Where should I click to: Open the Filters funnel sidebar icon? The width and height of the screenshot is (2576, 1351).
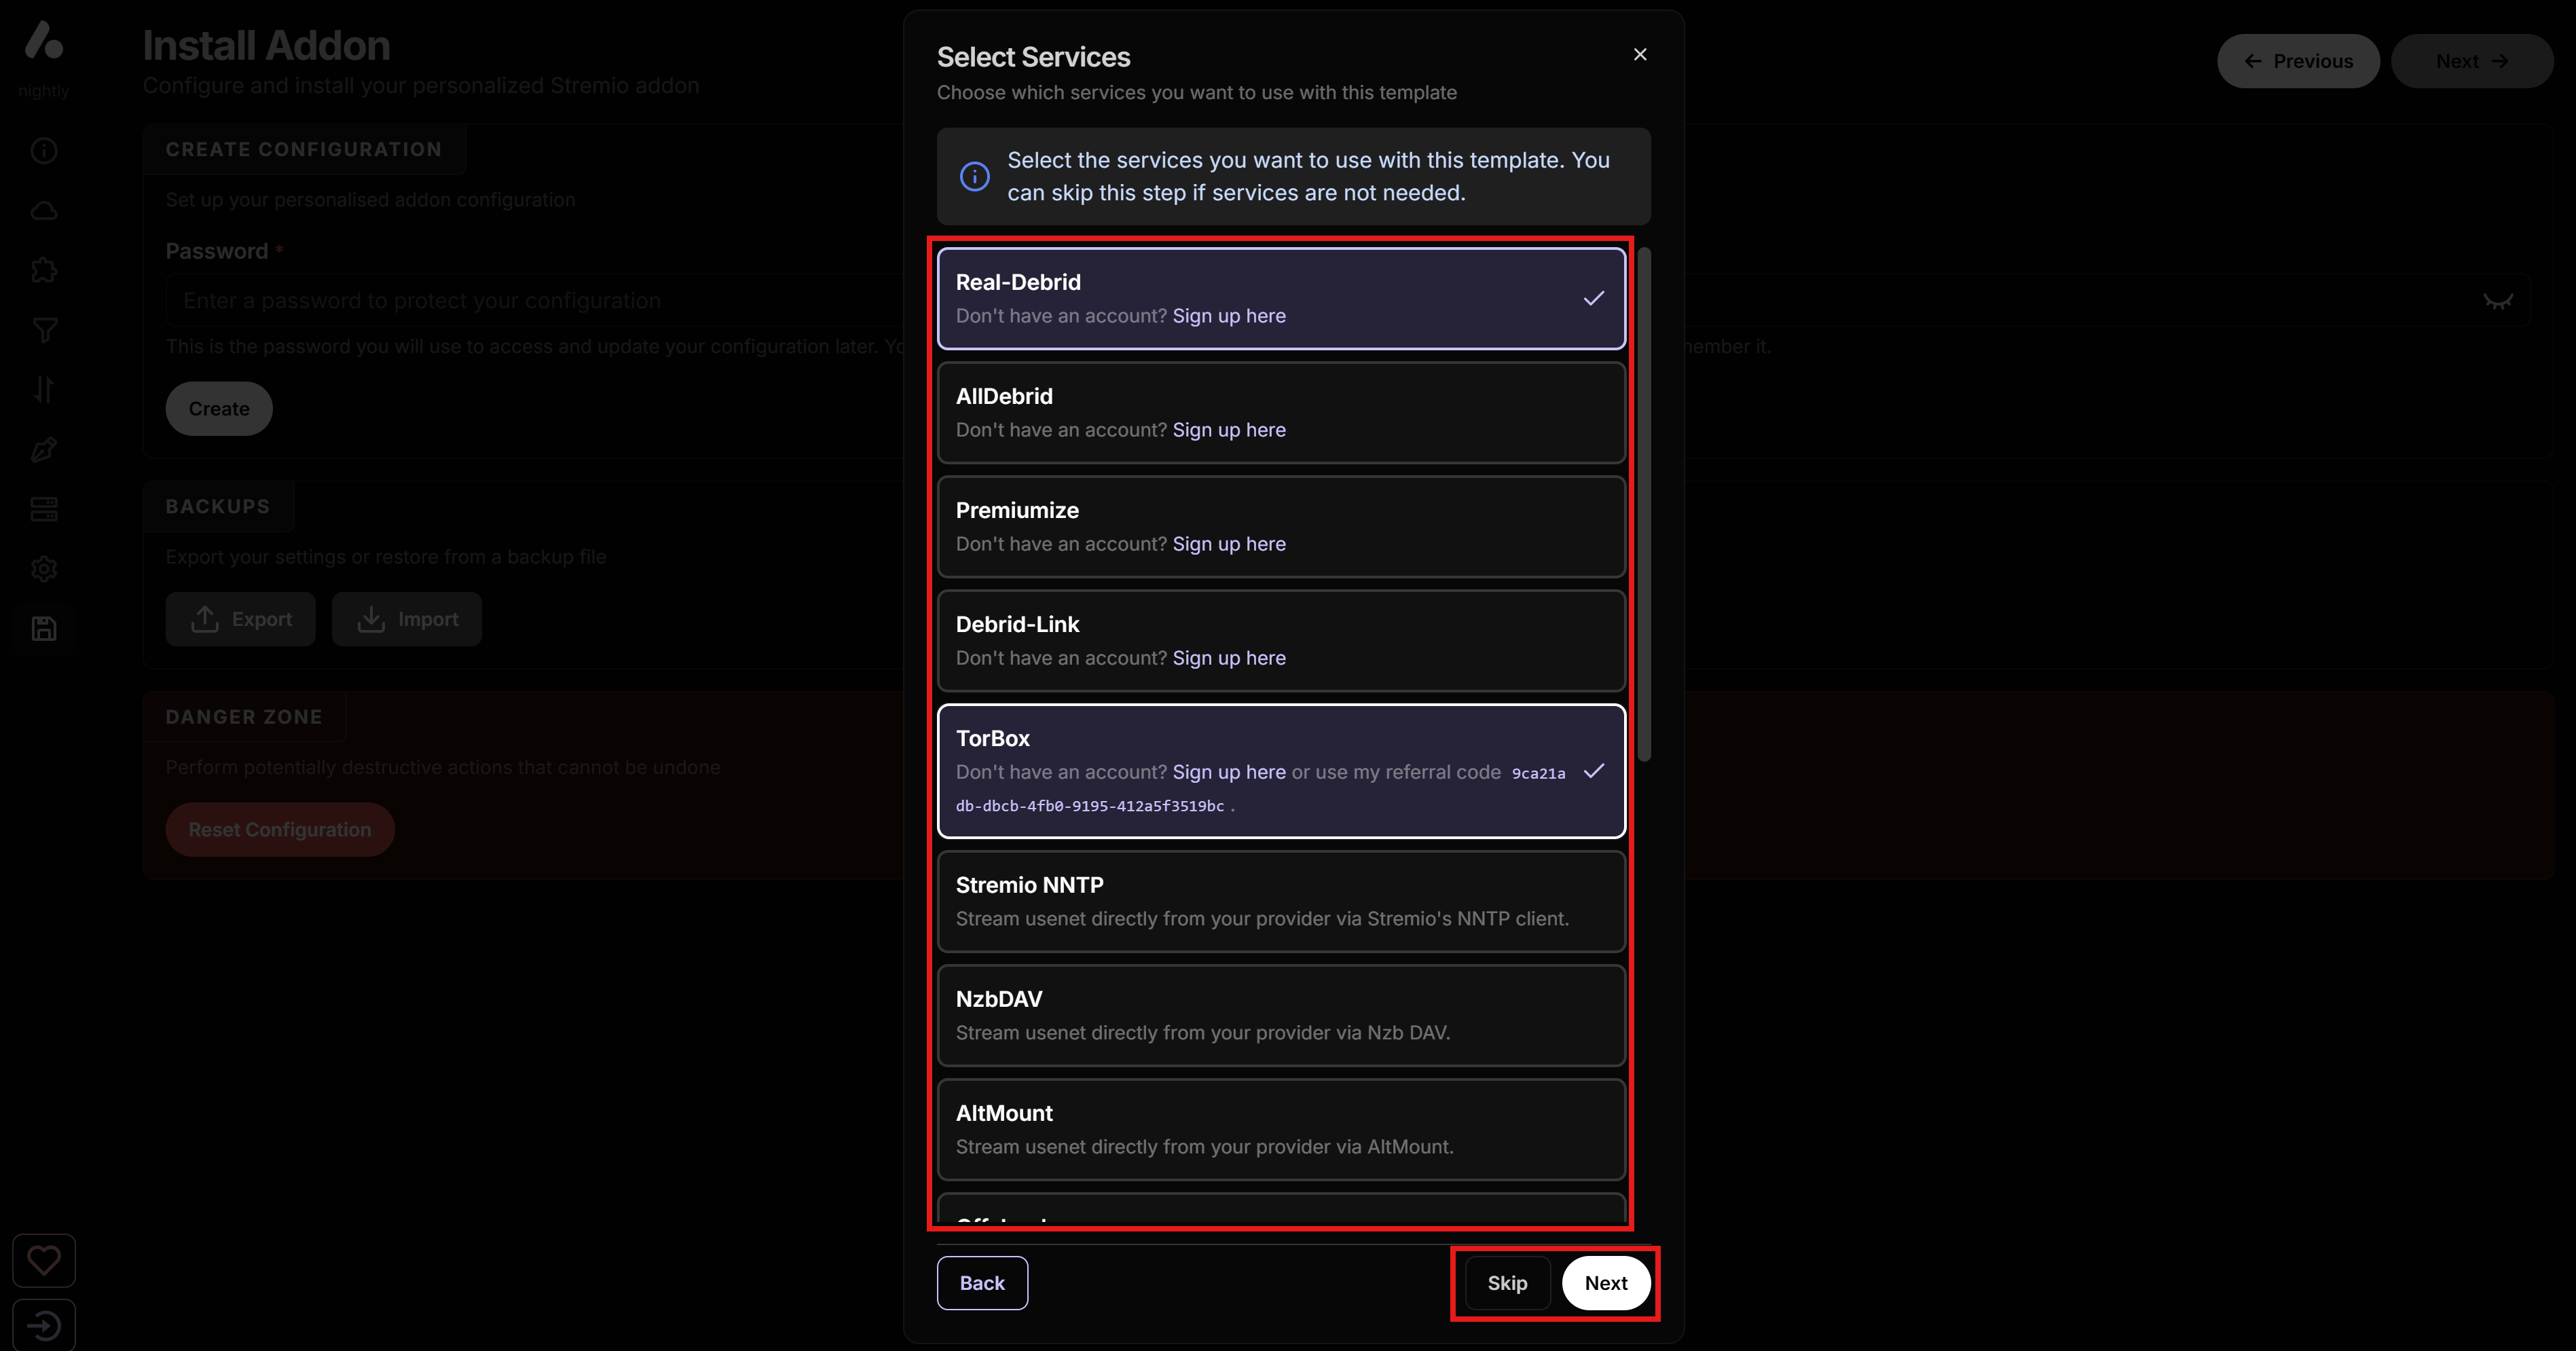(44, 330)
